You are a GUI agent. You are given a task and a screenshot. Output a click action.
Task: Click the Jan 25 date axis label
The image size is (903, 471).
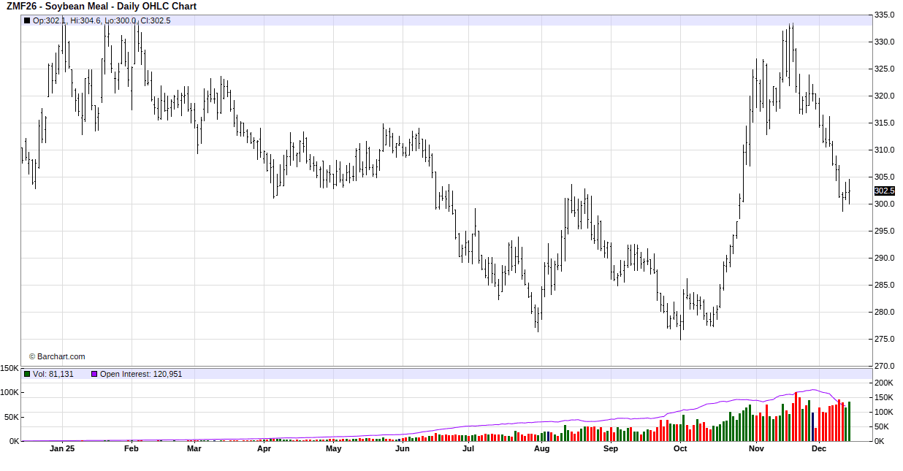(61, 449)
